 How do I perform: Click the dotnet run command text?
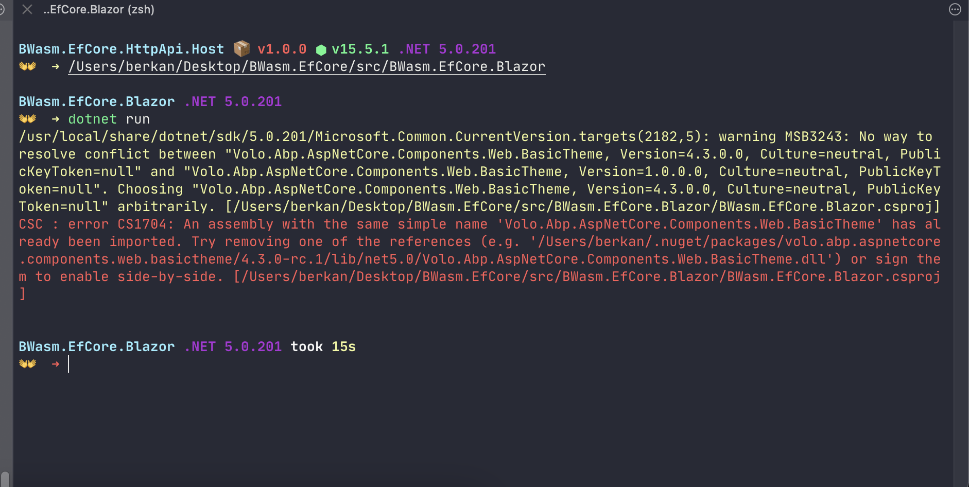(x=109, y=118)
